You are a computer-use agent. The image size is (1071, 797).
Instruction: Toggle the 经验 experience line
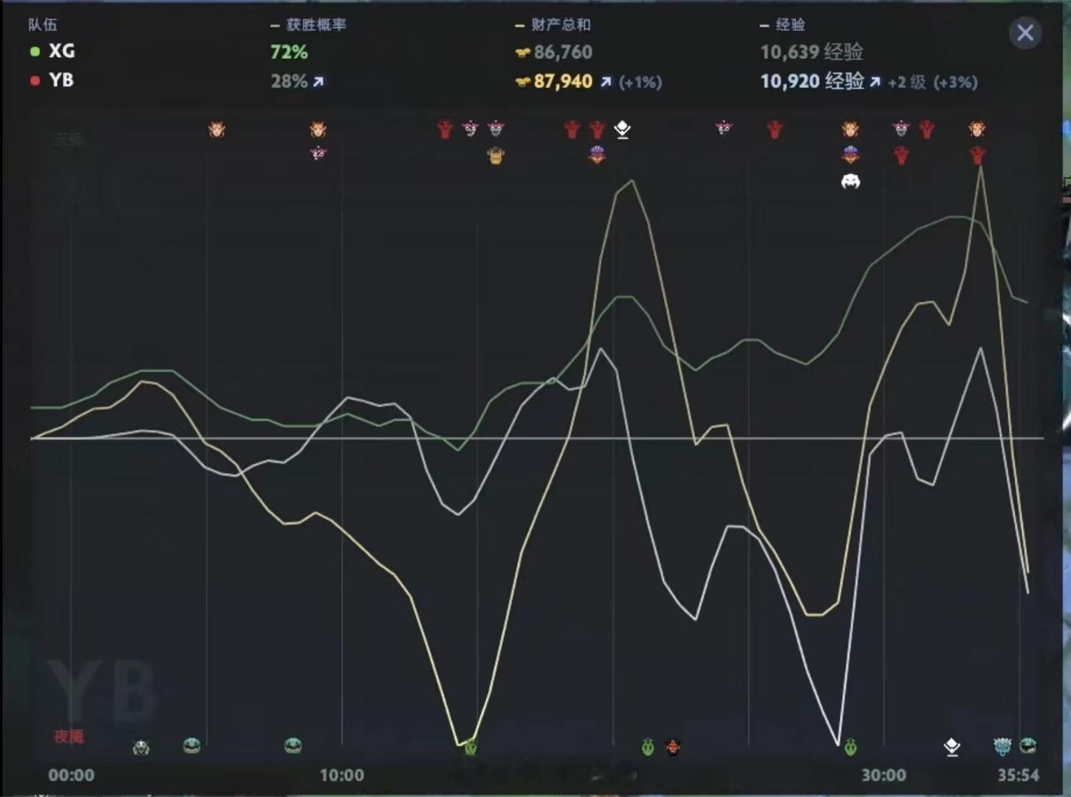(783, 24)
